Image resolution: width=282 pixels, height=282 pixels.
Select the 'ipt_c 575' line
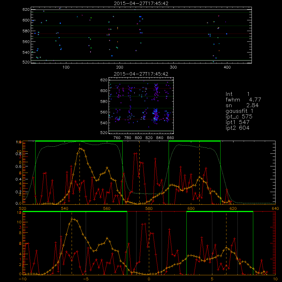[x=239, y=117]
